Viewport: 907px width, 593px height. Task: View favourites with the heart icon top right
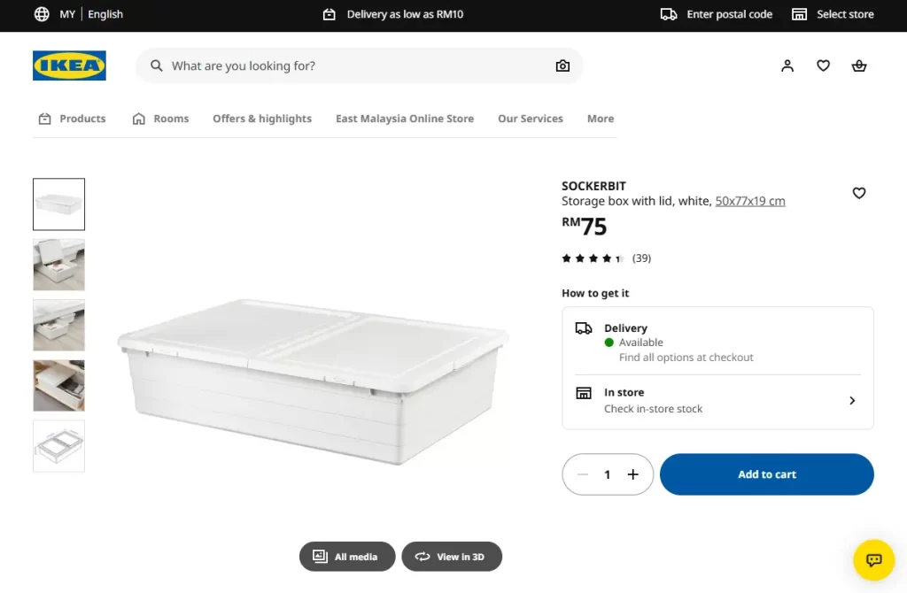tap(823, 65)
